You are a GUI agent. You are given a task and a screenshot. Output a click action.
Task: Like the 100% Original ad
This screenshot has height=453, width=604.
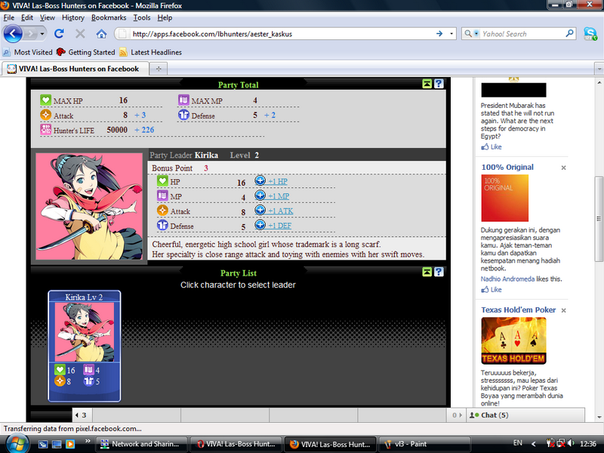[x=492, y=290]
